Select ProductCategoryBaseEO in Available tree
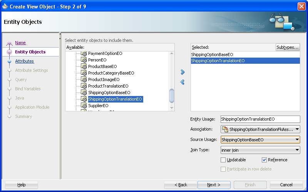This screenshot has height=192, width=308. pyautogui.click(x=111, y=73)
